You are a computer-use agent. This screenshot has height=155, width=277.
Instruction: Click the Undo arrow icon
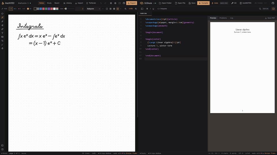pyautogui.click(x=101, y=3)
